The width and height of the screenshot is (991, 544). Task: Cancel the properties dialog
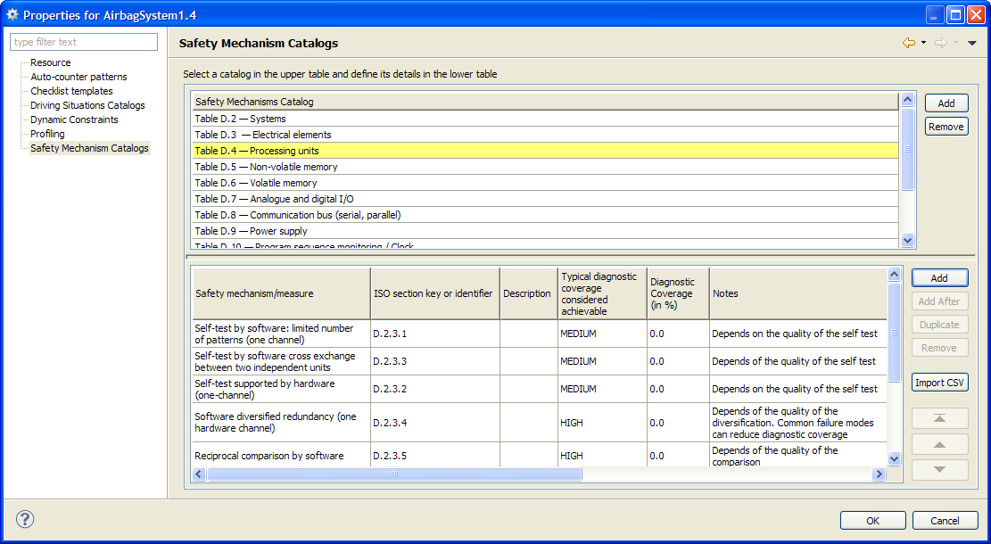[x=945, y=521]
